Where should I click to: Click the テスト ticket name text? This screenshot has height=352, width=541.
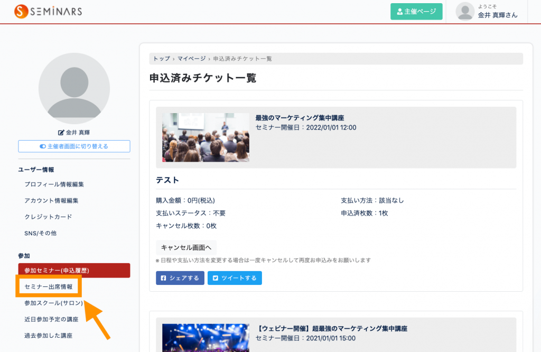click(167, 180)
